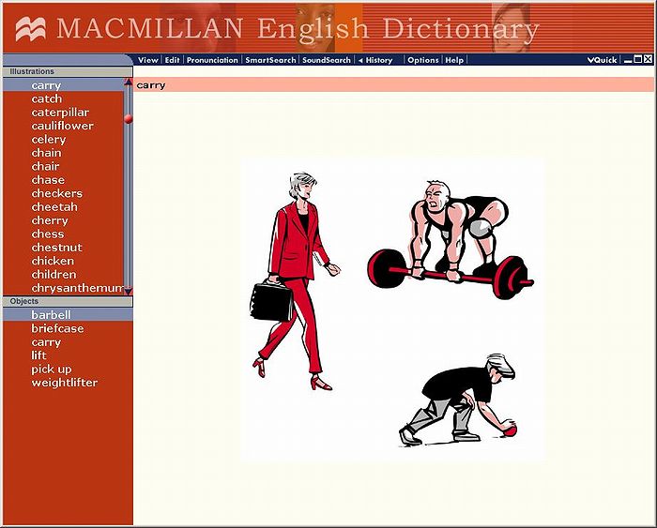Screen dimensions: 657x528
Task: Choose 'weightlifter' in Objects list
Action: tap(64, 383)
